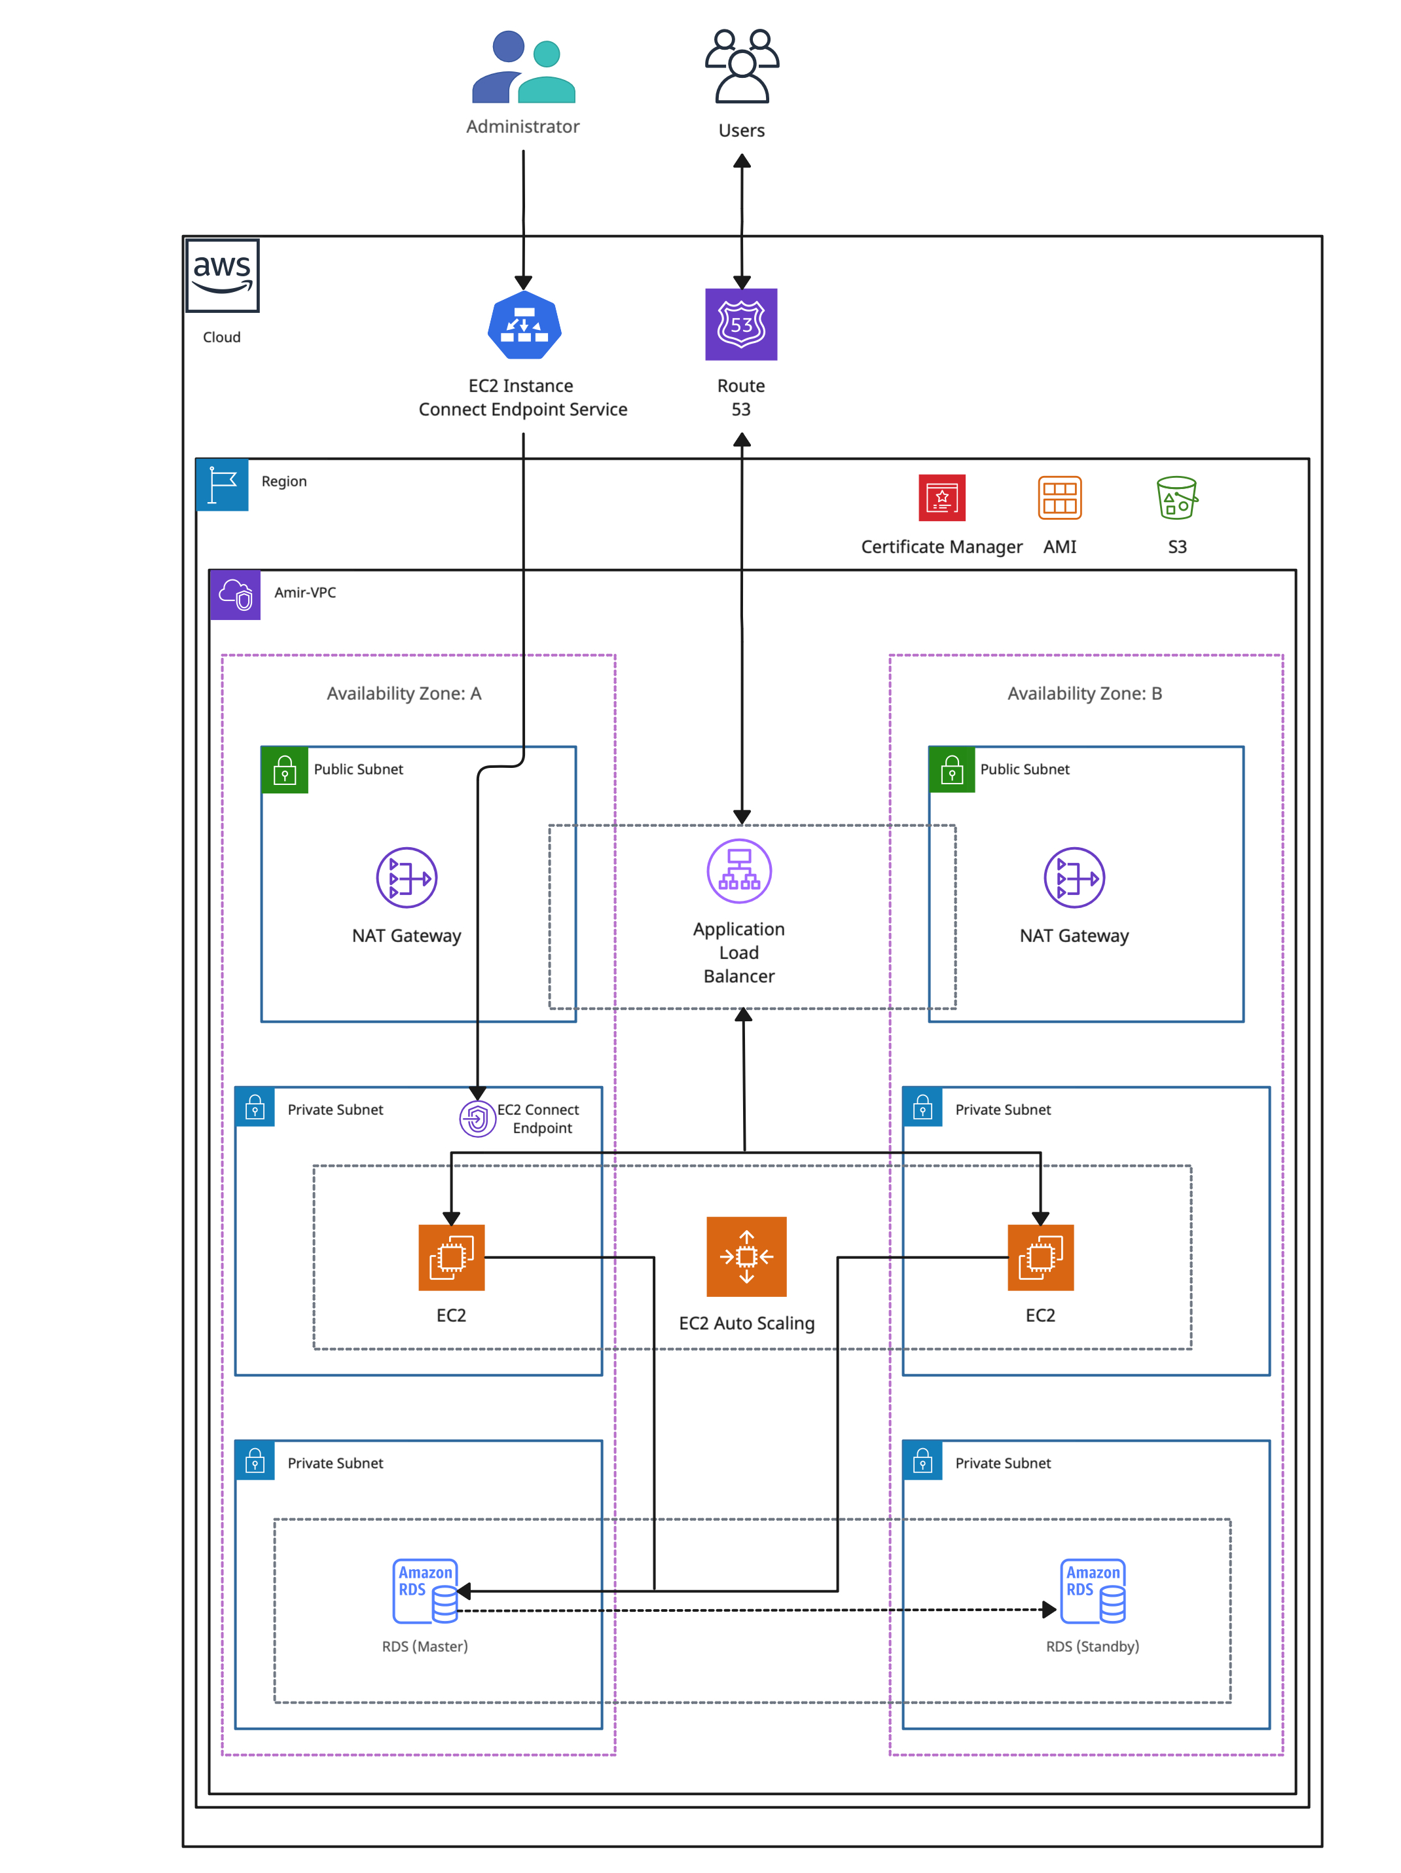1401x1873 pixels.
Task: Click the 'Availability Zone: B' label
Action: (x=1084, y=693)
